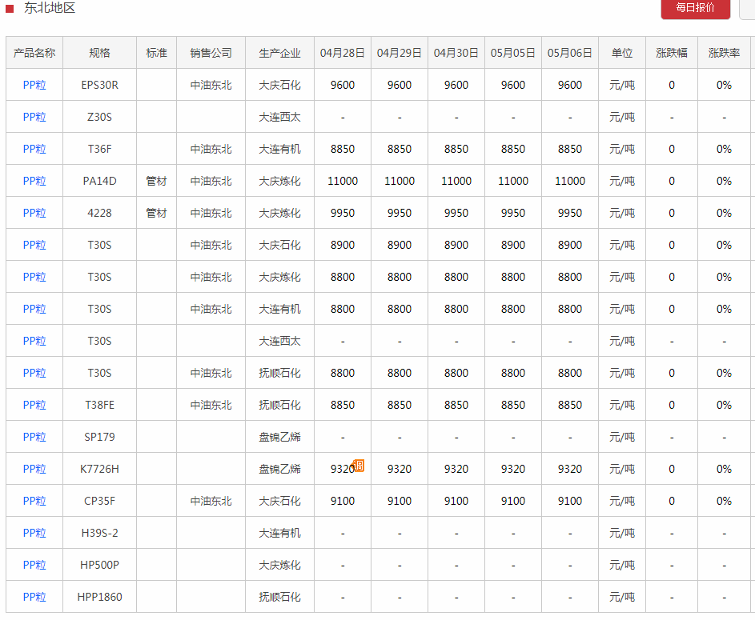Click 04月28日 price 9600 for EPS30R

343,85
